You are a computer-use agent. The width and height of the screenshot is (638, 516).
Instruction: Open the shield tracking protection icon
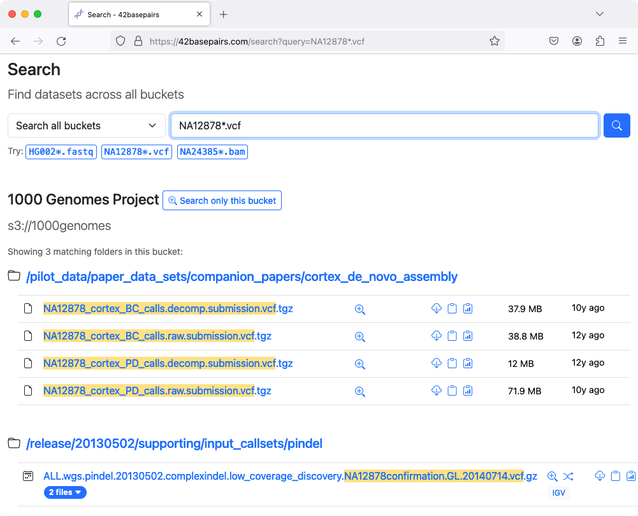point(120,41)
